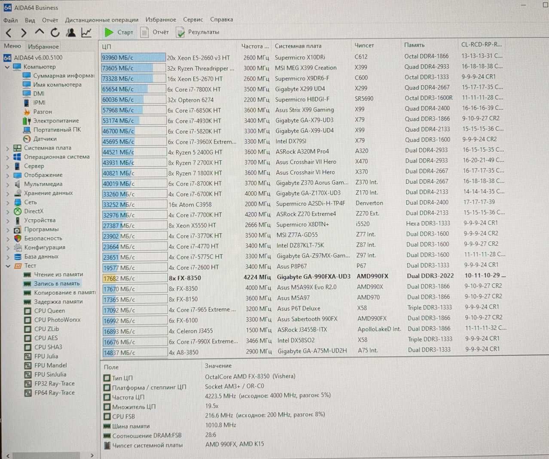Open the Сервис menu
This screenshot has width=549, height=459.
(x=193, y=19)
